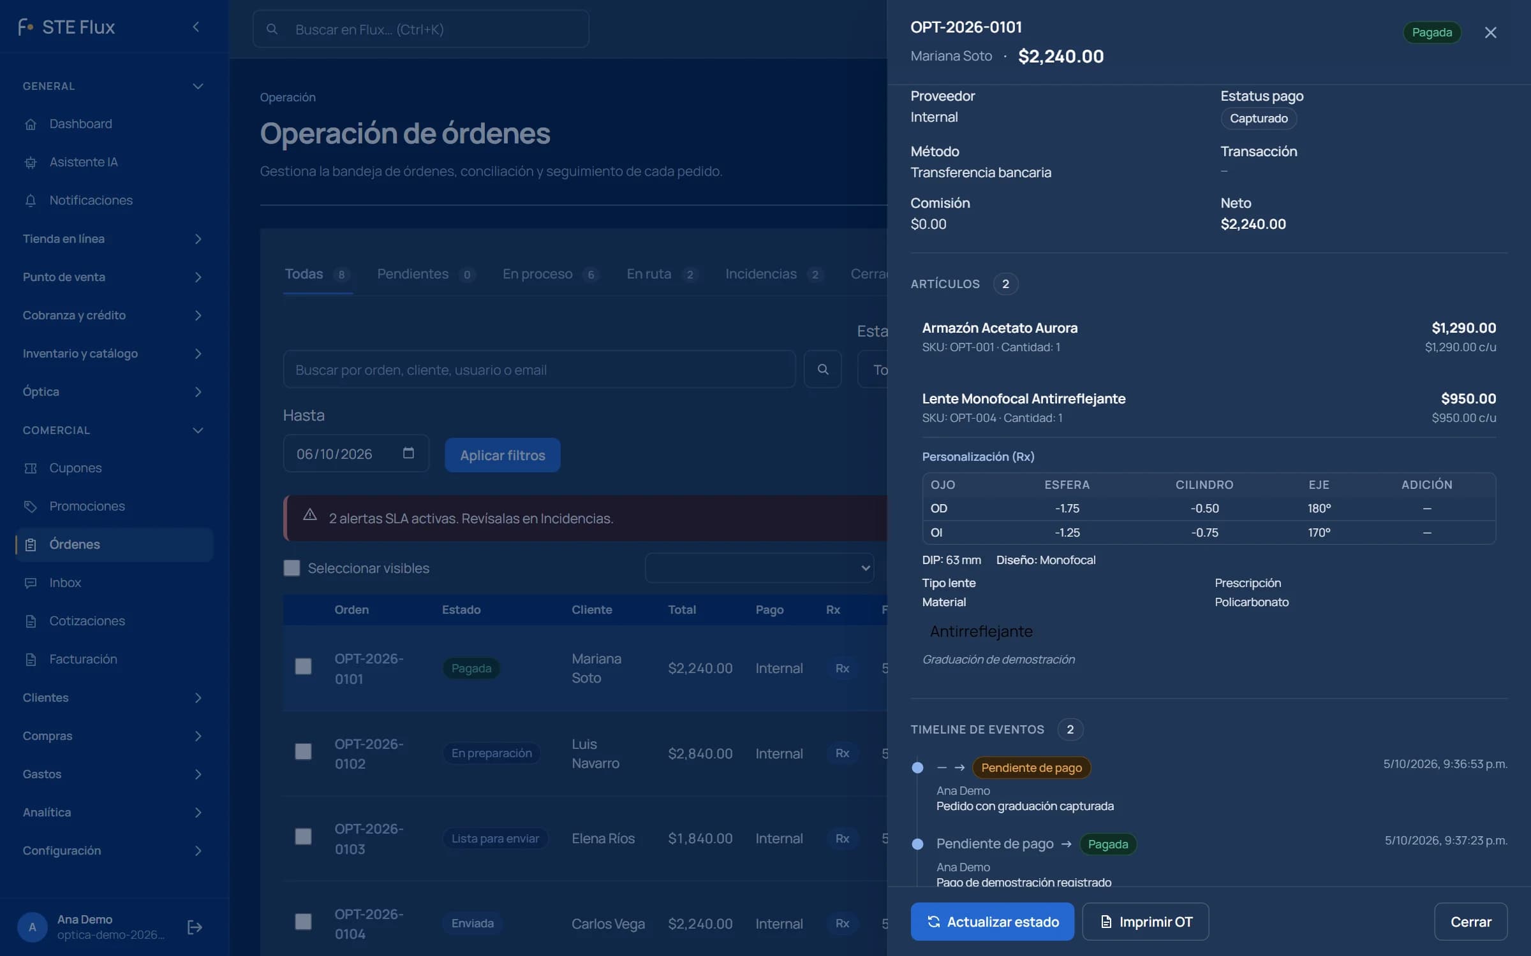
Task: Open the calendar icon in Hasta date field
Action: click(408, 453)
